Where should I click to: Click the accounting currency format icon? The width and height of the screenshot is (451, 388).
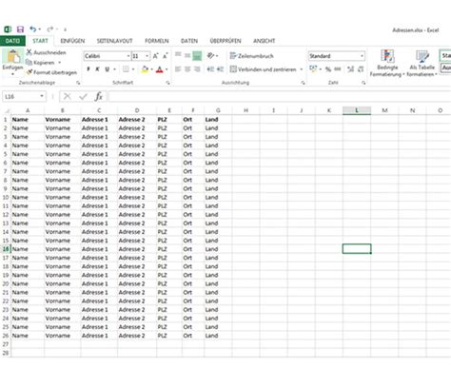tap(313, 68)
